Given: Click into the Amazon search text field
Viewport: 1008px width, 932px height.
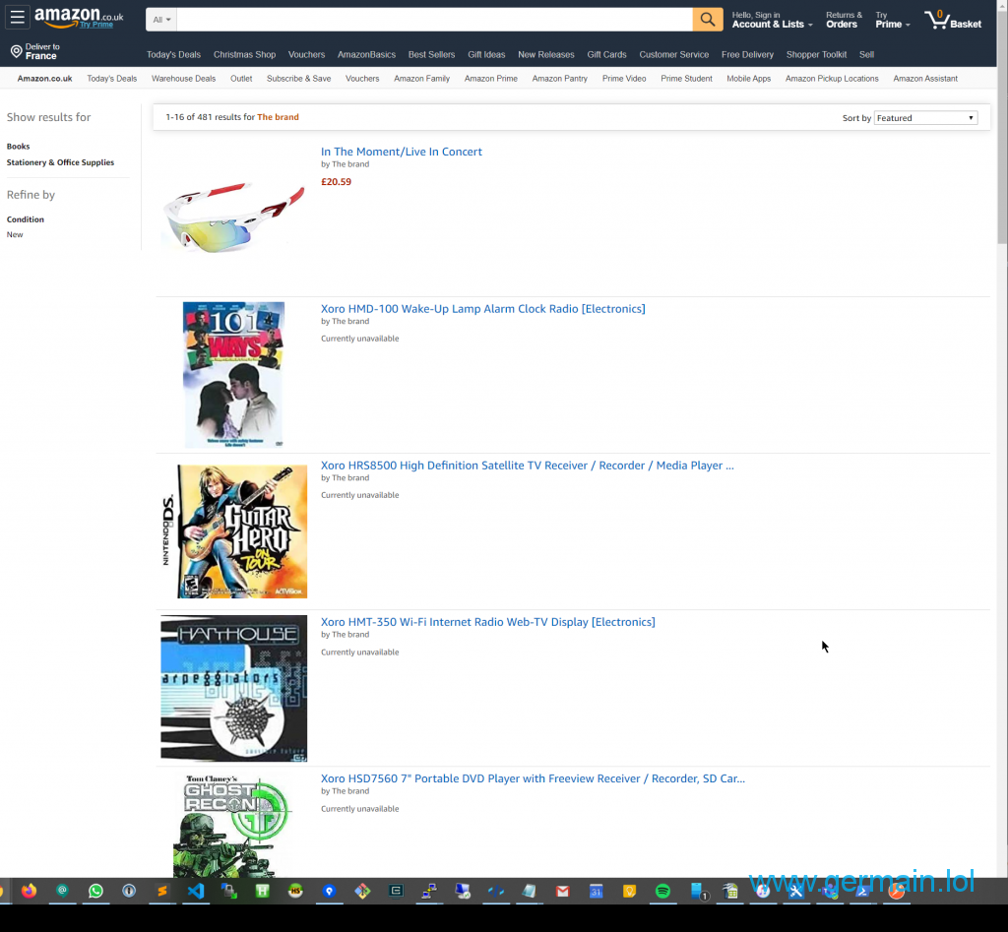Looking at the screenshot, I should pyautogui.click(x=433, y=20).
